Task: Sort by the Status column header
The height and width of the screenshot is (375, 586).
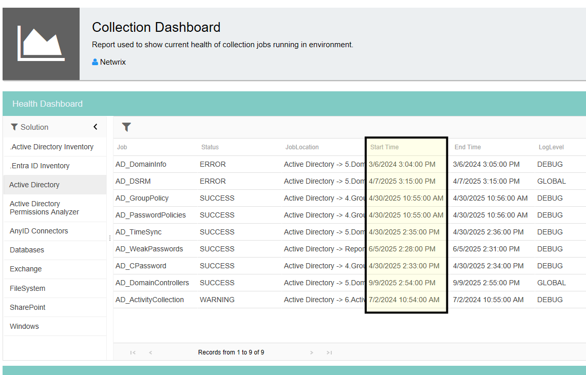Action: [210, 147]
